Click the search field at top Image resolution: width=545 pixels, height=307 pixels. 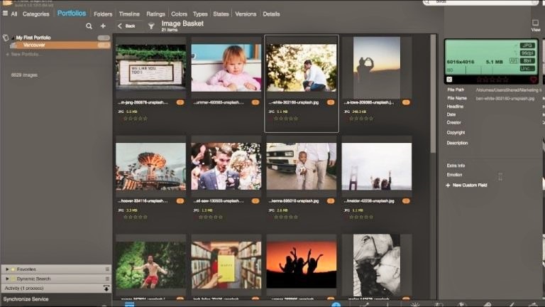click(480, 2)
